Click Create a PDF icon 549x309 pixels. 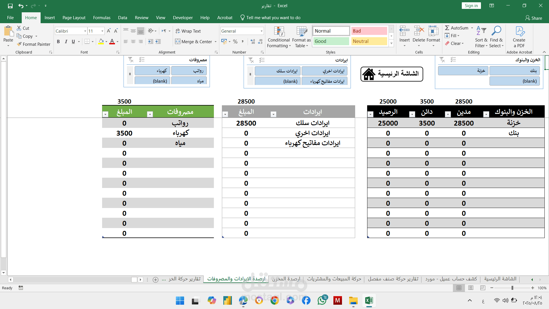pyautogui.click(x=519, y=32)
